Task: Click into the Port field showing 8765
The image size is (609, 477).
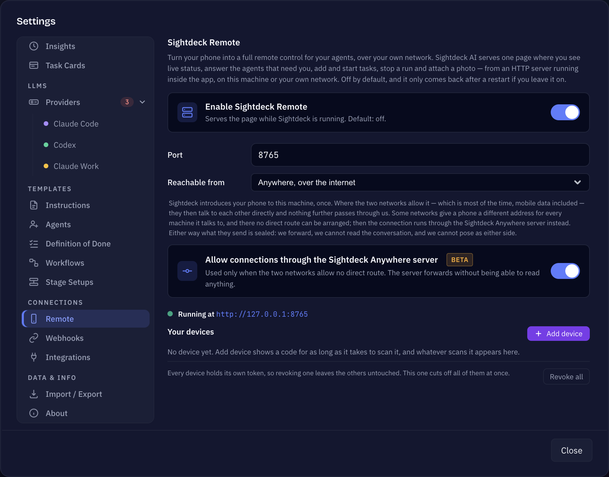Action: point(420,155)
